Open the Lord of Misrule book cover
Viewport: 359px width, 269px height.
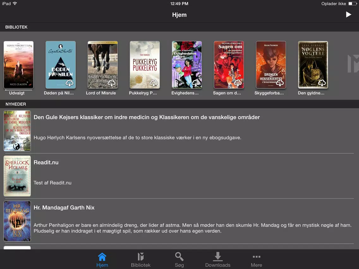coord(103,65)
